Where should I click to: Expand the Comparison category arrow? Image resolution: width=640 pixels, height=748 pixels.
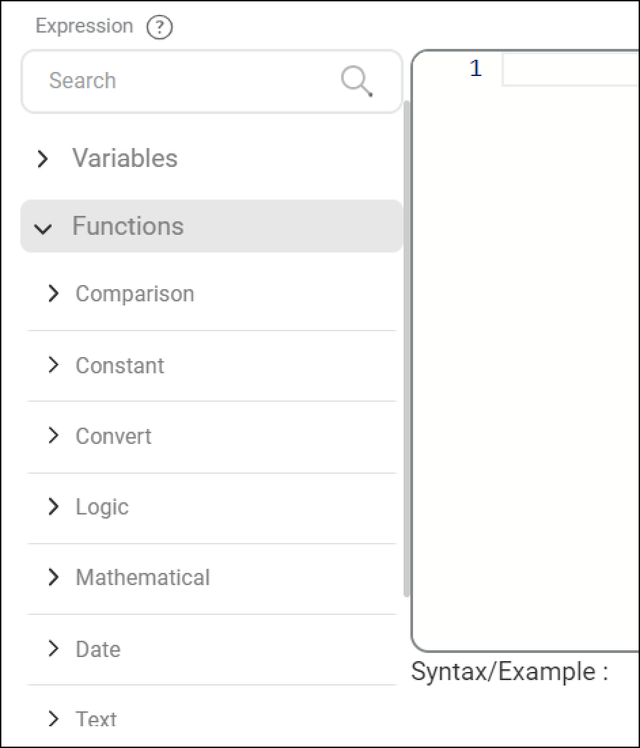point(54,294)
